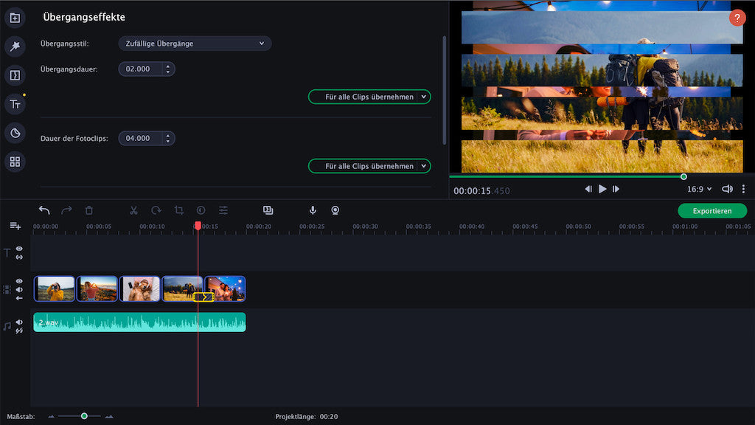Start voice recording with the microphone icon
Image resolution: width=755 pixels, height=425 pixels.
pyautogui.click(x=313, y=210)
